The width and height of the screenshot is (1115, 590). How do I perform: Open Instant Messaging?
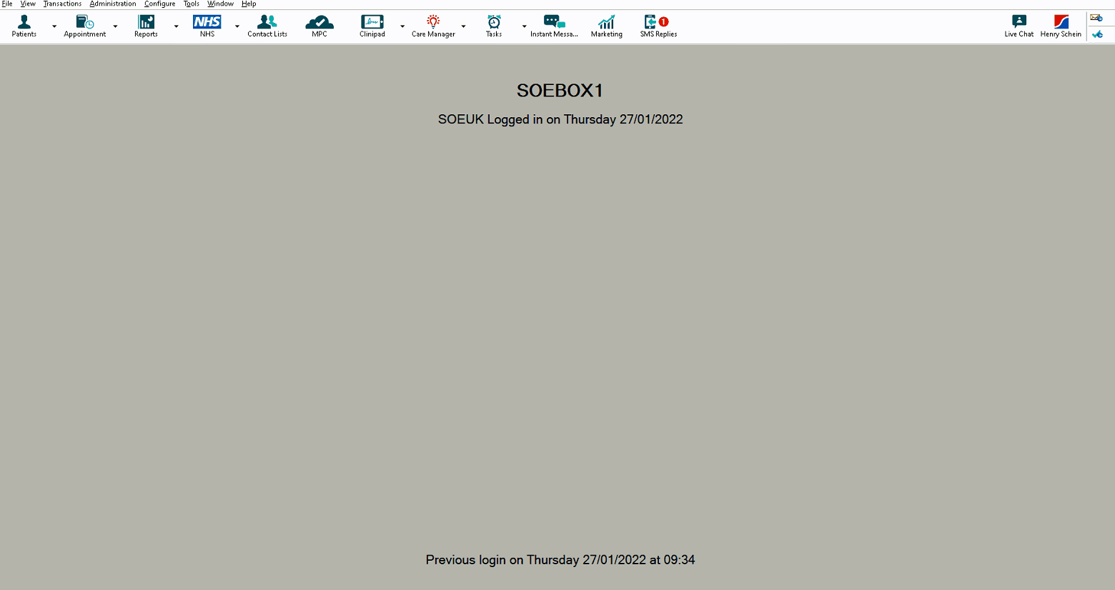click(554, 24)
